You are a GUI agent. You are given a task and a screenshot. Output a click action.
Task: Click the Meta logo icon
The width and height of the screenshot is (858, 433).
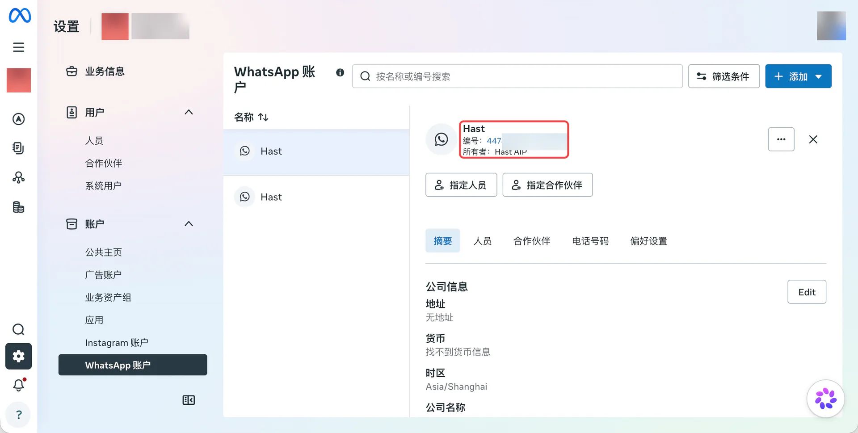coord(20,16)
